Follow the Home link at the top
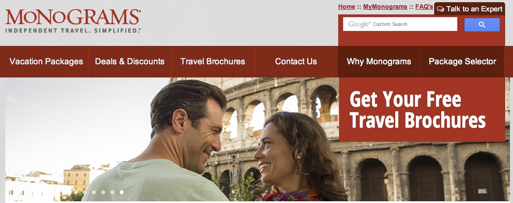 (x=347, y=7)
